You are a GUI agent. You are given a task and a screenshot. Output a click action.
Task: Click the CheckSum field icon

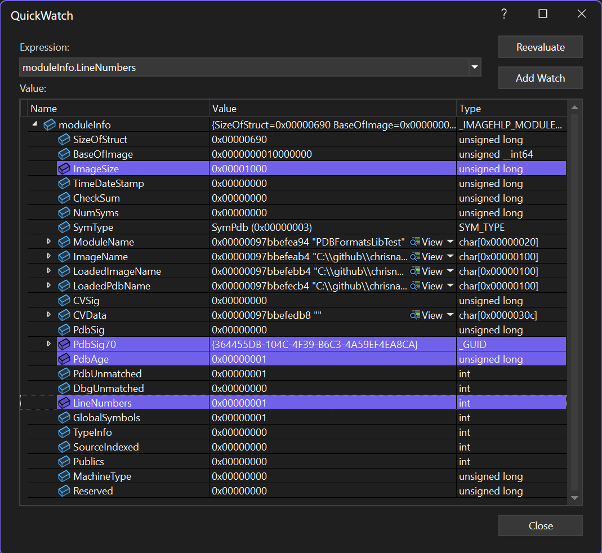tap(64, 198)
